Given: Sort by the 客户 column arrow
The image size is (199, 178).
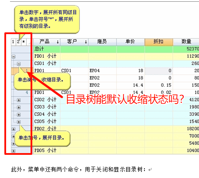Looking at the screenshot, I should [86, 42].
